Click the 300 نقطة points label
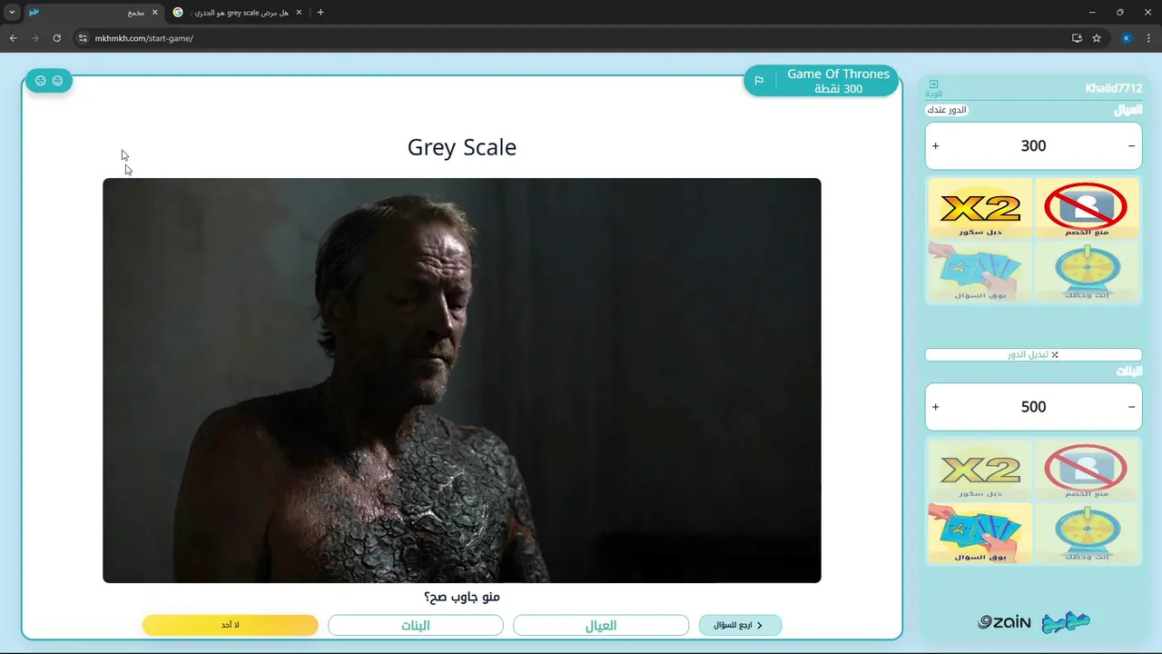 pyautogui.click(x=838, y=89)
